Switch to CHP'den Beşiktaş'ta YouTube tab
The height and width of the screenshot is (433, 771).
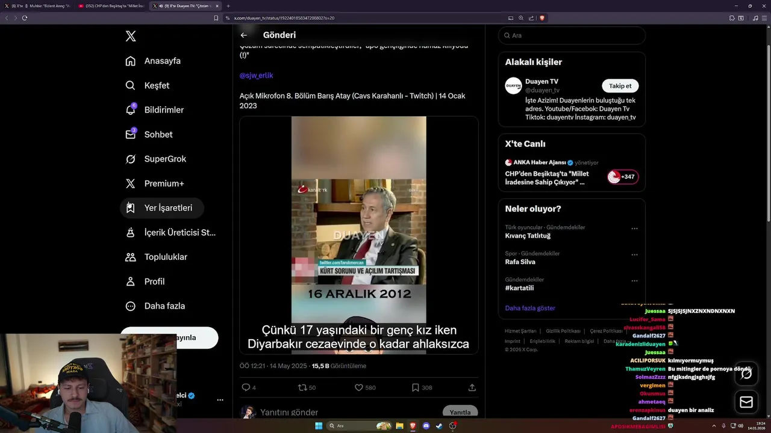point(111,5)
